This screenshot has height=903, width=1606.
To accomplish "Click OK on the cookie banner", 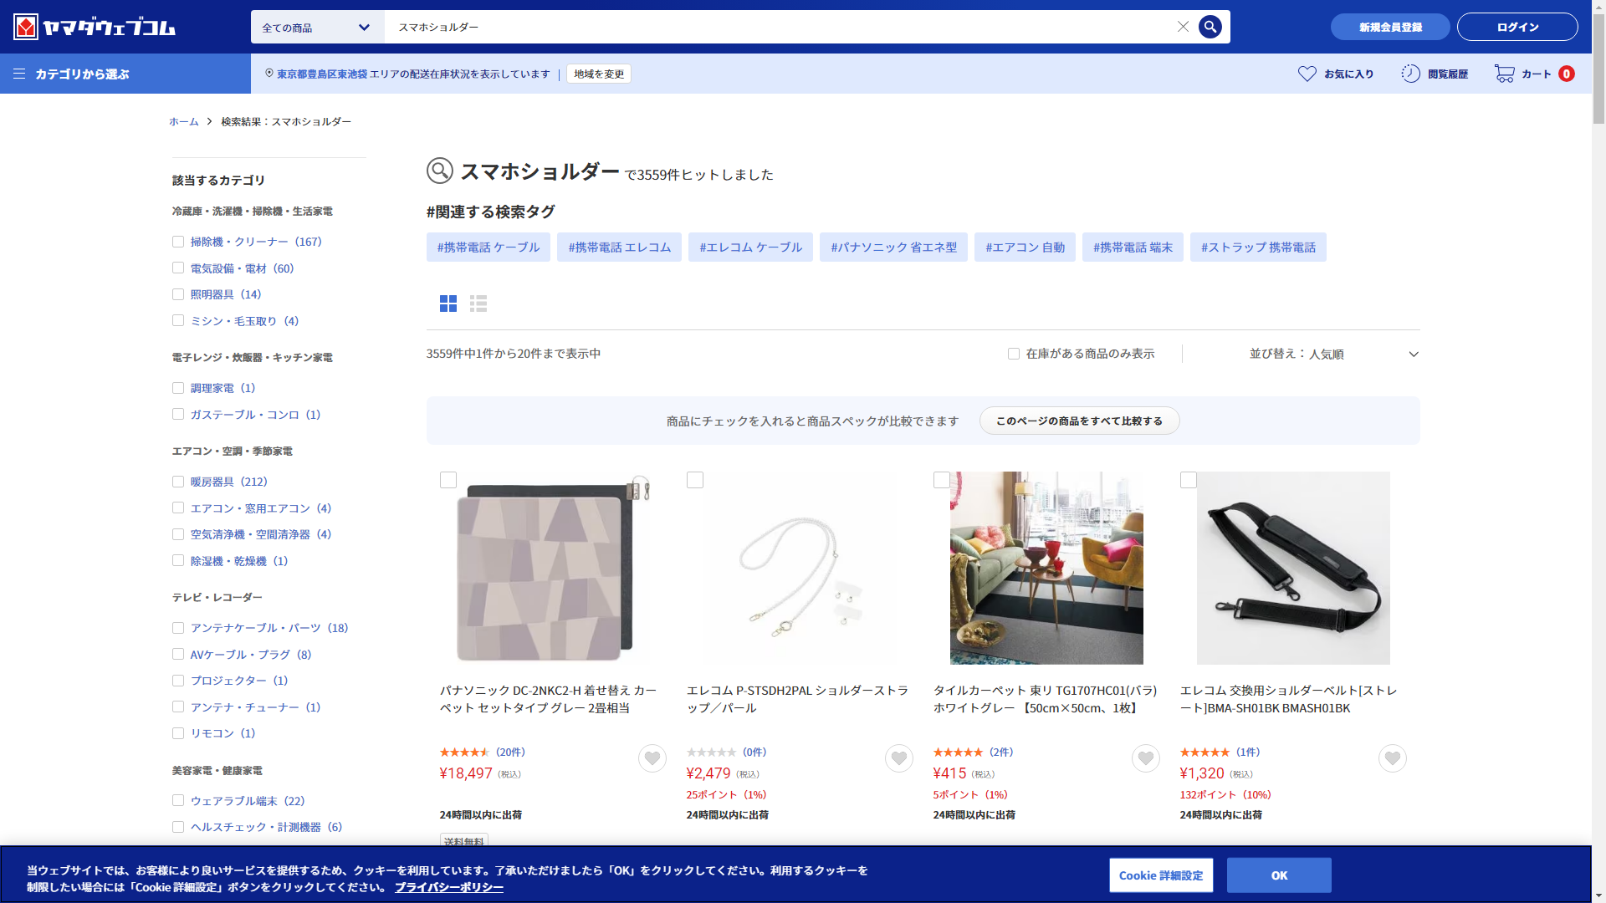I will tap(1279, 875).
